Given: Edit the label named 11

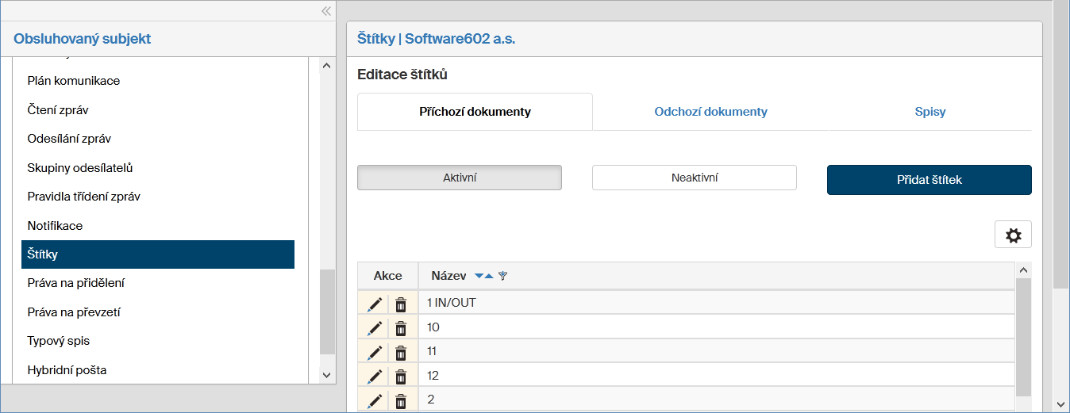Looking at the screenshot, I should 375,352.
